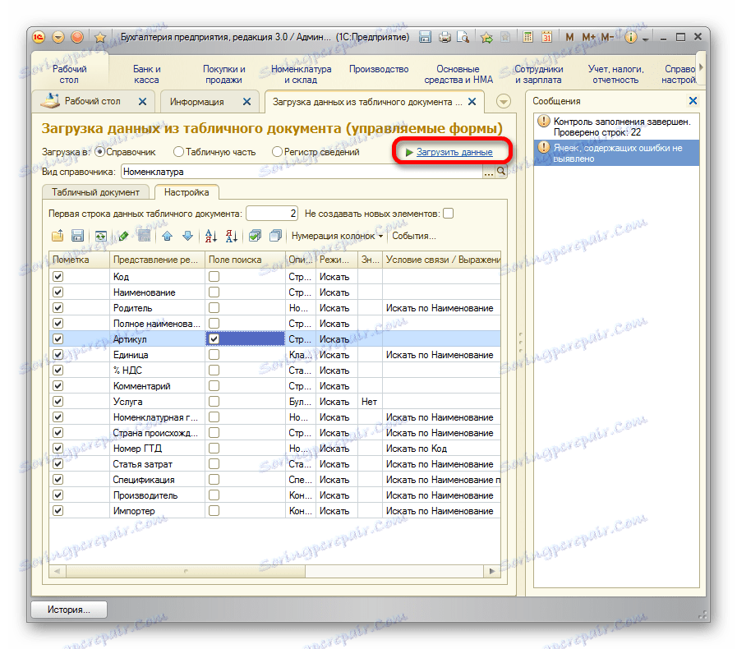The width and height of the screenshot is (737, 649).
Task: Check all marks with the checked-boxes icon
Action: point(255,236)
